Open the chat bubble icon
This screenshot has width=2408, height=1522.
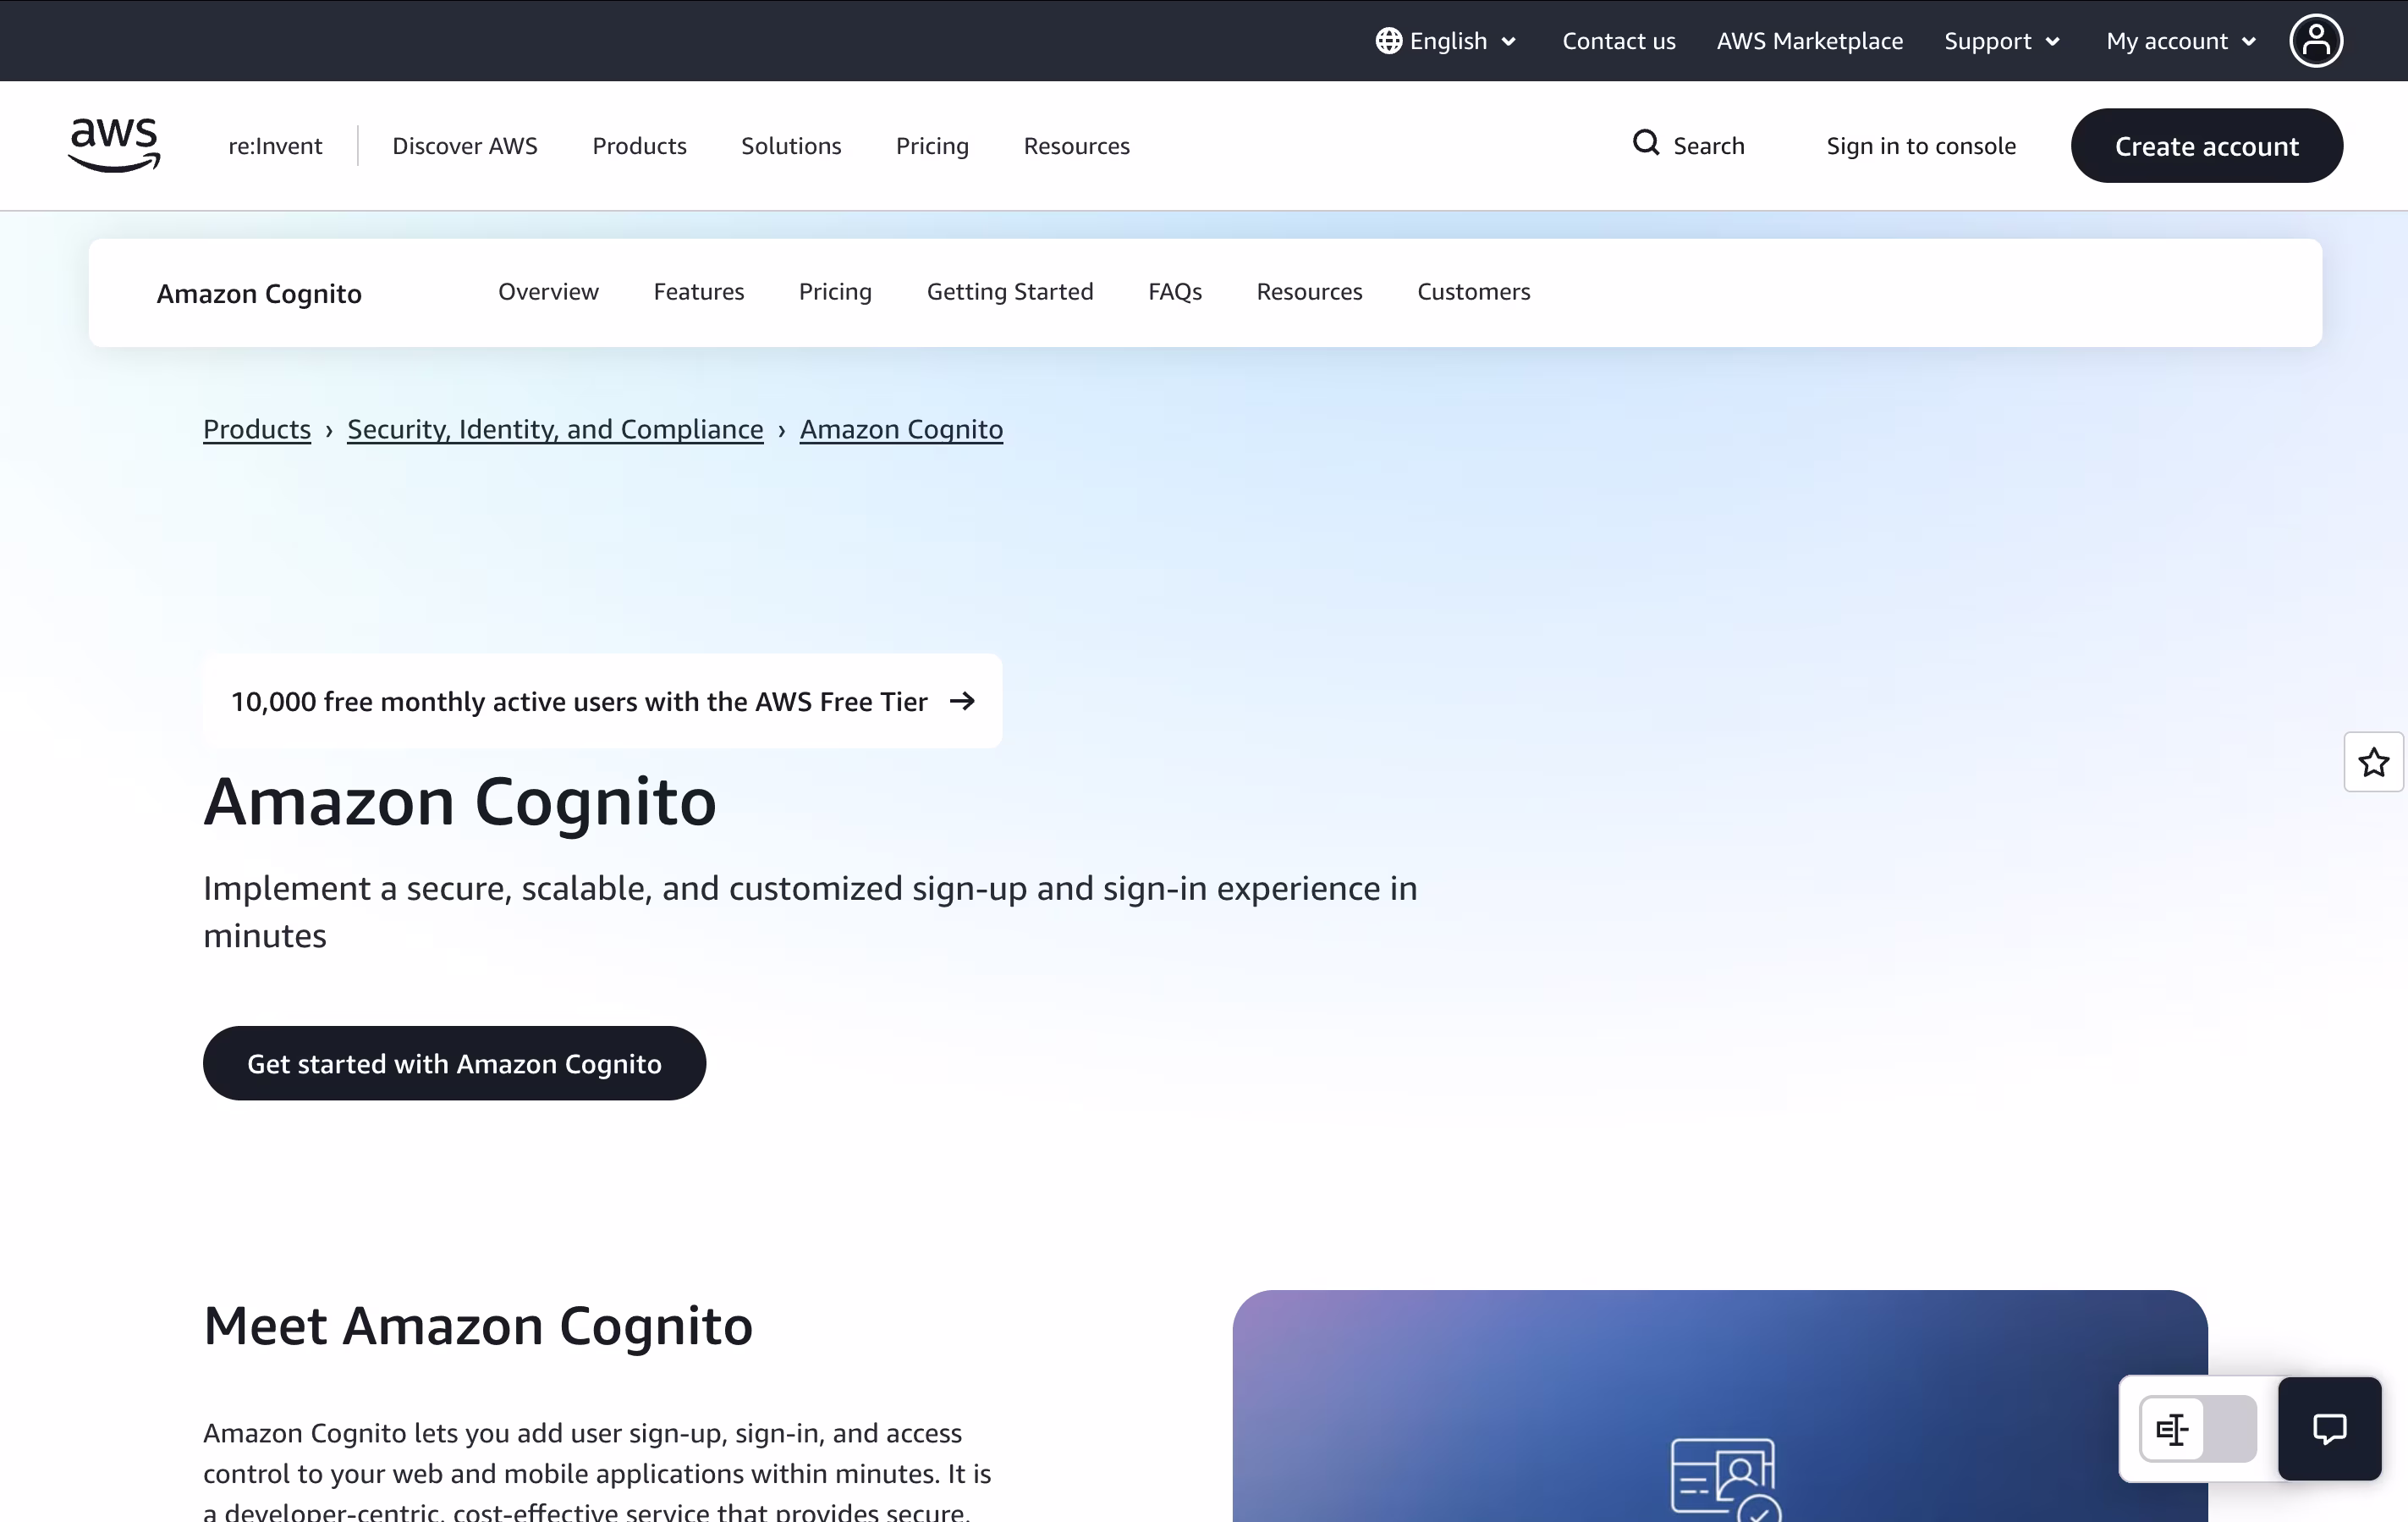[2329, 1428]
